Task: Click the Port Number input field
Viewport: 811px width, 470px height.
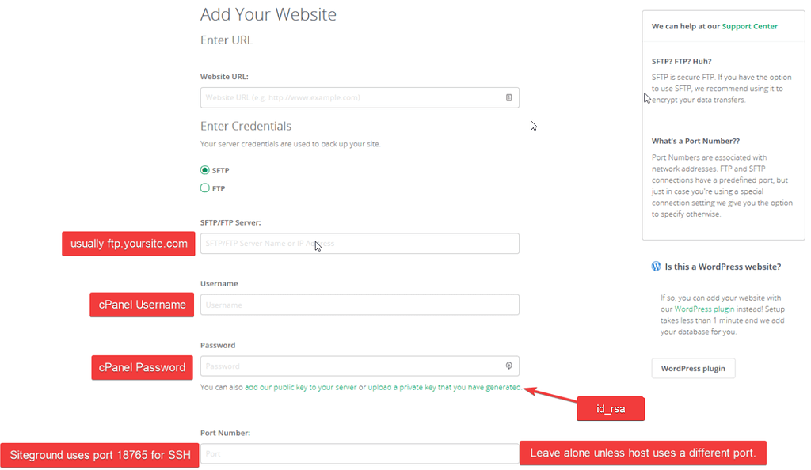Action: (360, 453)
